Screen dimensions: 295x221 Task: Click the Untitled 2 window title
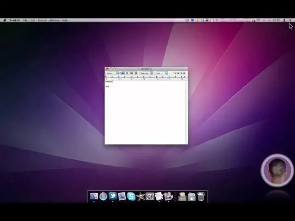coord(146,69)
